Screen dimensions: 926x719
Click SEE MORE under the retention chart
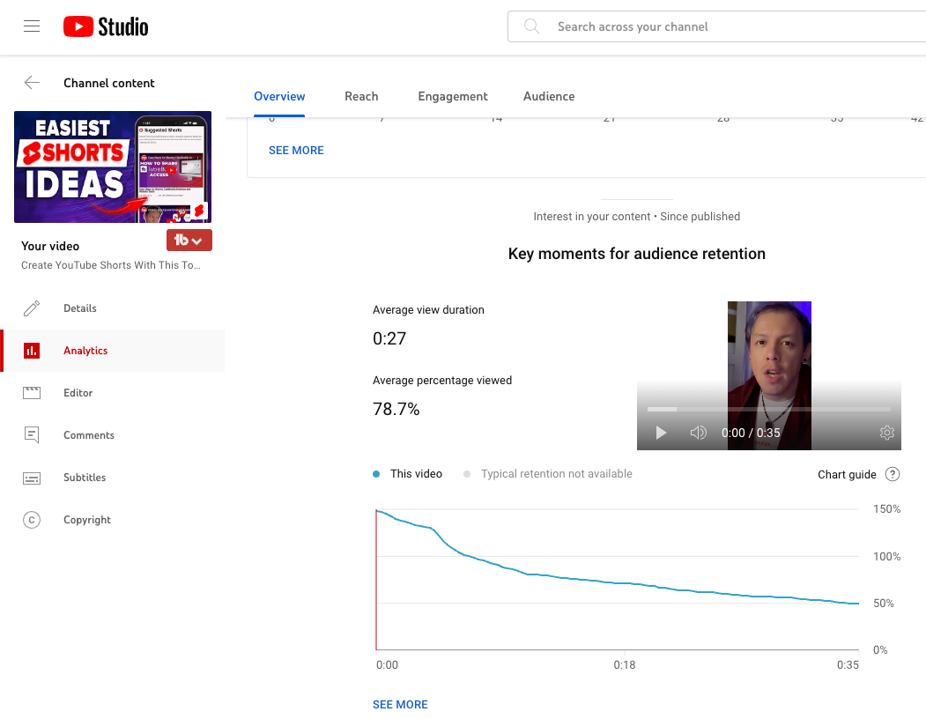coord(400,704)
